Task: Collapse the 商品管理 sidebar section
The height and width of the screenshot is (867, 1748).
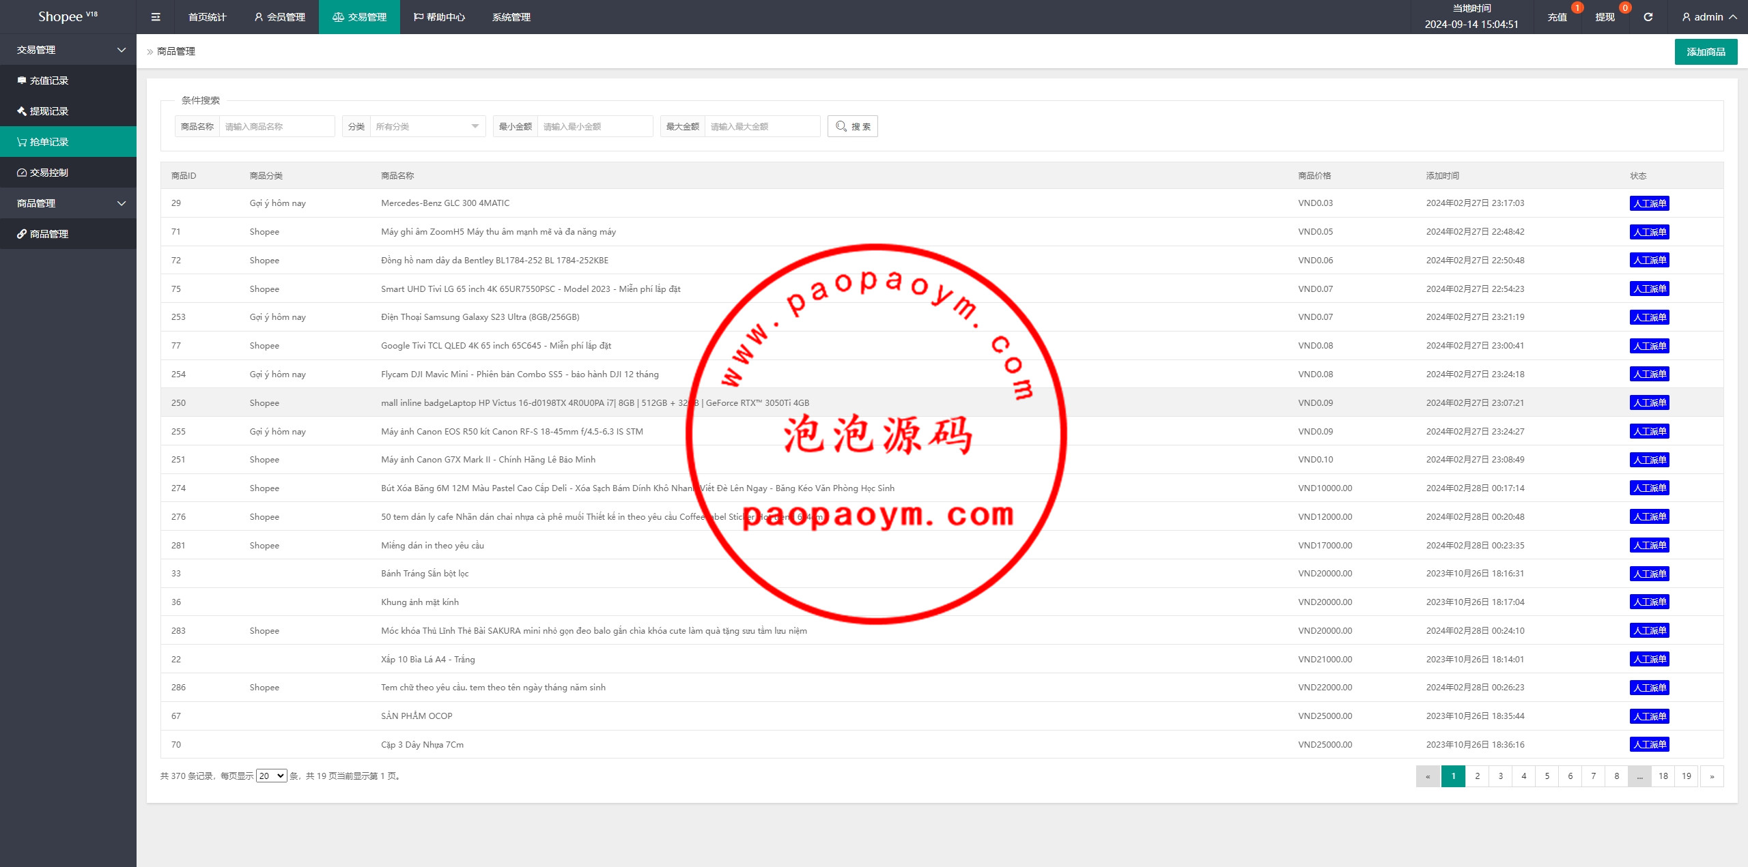Action: tap(68, 203)
